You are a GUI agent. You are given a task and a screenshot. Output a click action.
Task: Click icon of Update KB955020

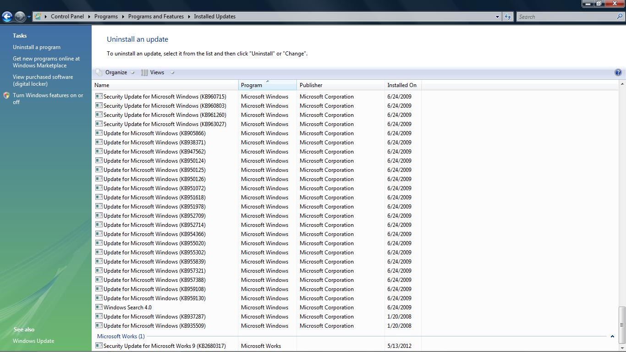tap(99, 243)
